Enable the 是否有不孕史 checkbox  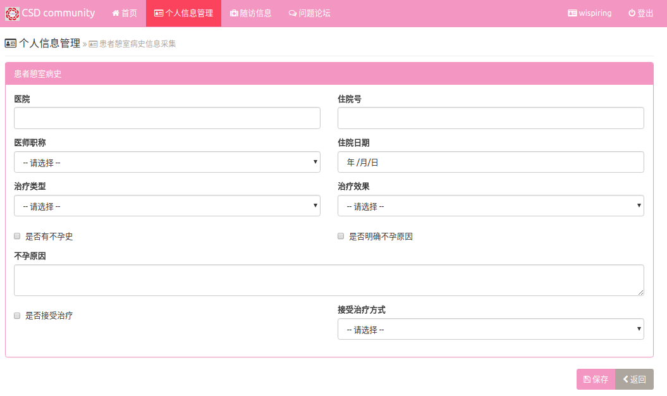17,237
